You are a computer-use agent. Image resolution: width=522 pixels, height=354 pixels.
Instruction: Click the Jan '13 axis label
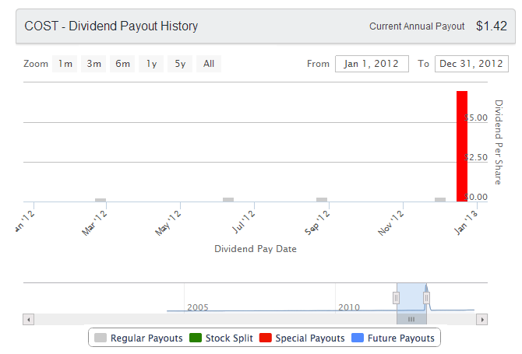coord(466,223)
